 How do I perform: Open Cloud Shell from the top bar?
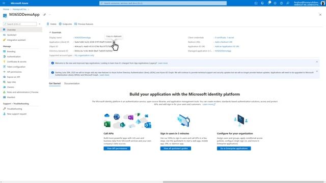pyautogui.click(x=256, y=3)
